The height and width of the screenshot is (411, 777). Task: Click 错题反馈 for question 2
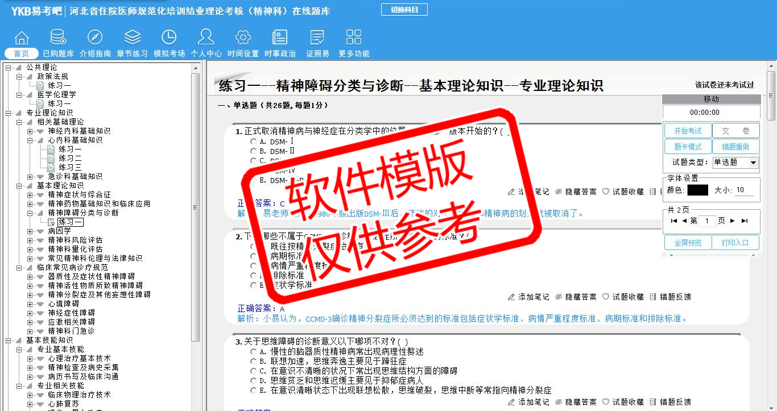tap(670, 297)
